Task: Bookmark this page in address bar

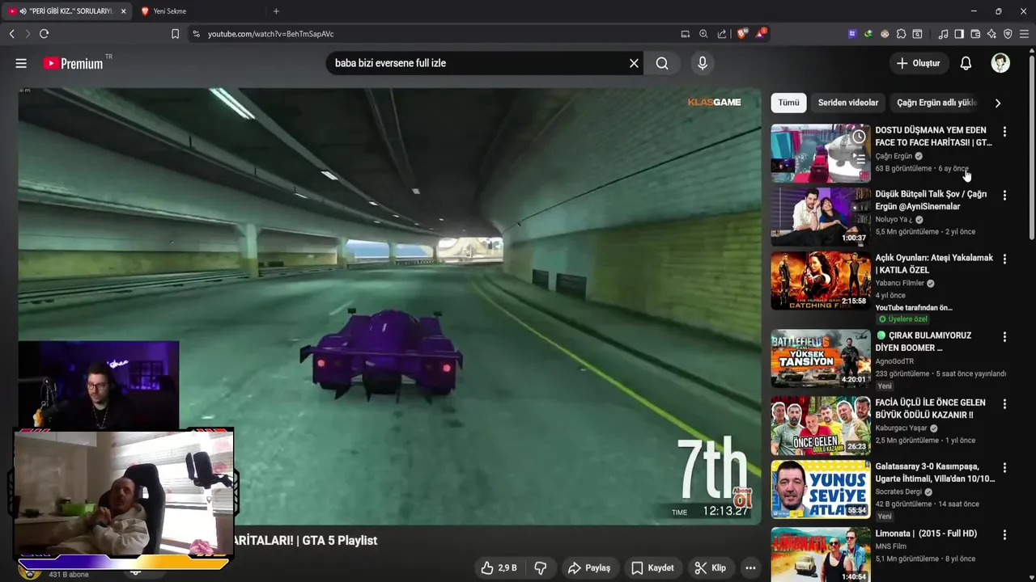Action: [x=175, y=34]
